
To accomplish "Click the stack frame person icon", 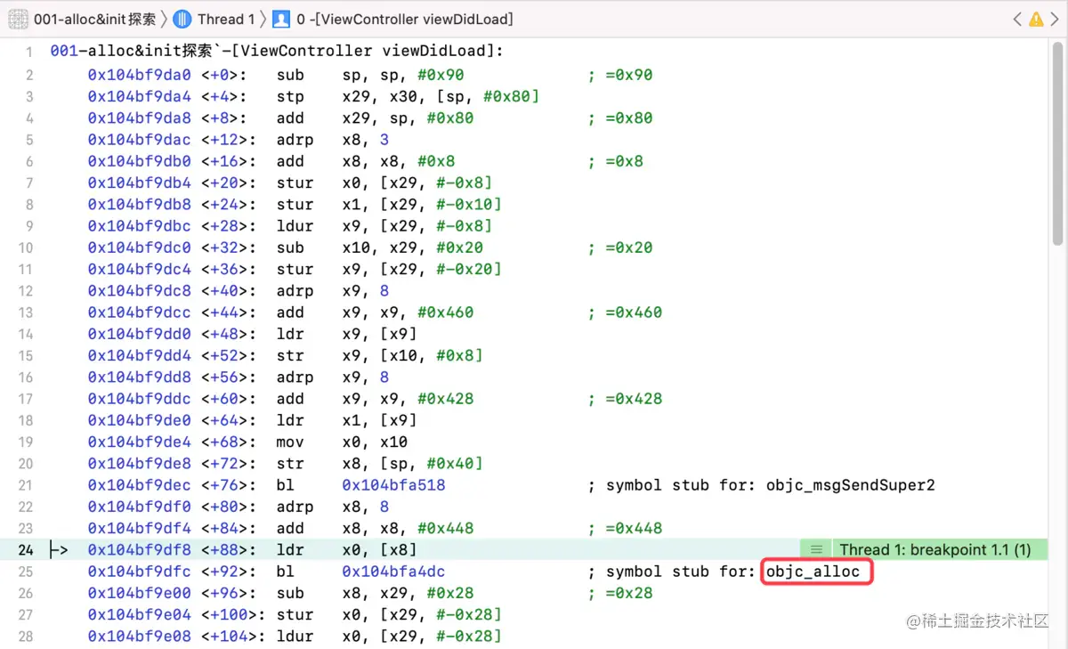I will click(x=281, y=19).
